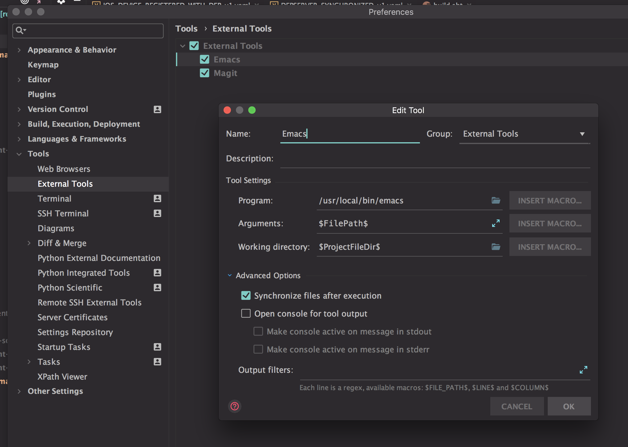The image size is (628, 447).
Task: Click project-level icon next to Startup Tasks
Action: [157, 347]
